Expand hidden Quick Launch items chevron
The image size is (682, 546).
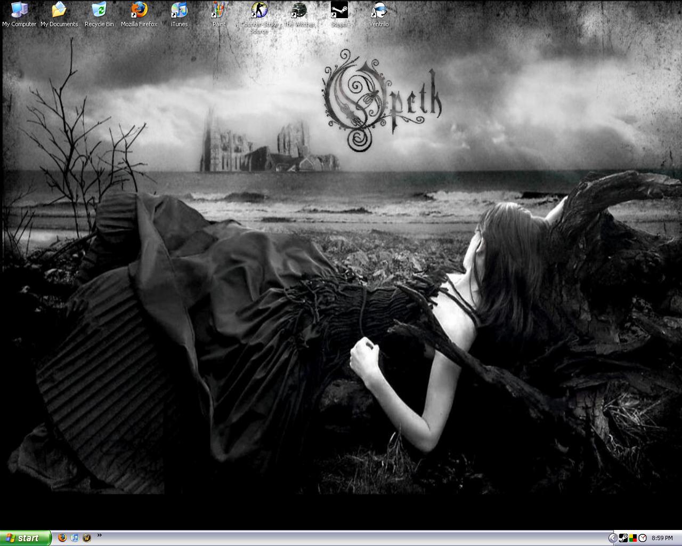coord(100,535)
